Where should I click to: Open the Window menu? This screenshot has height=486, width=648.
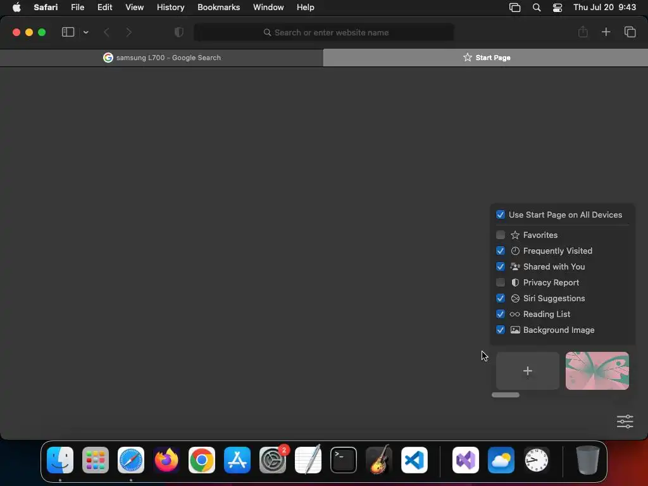pyautogui.click(x=268, y=8)
